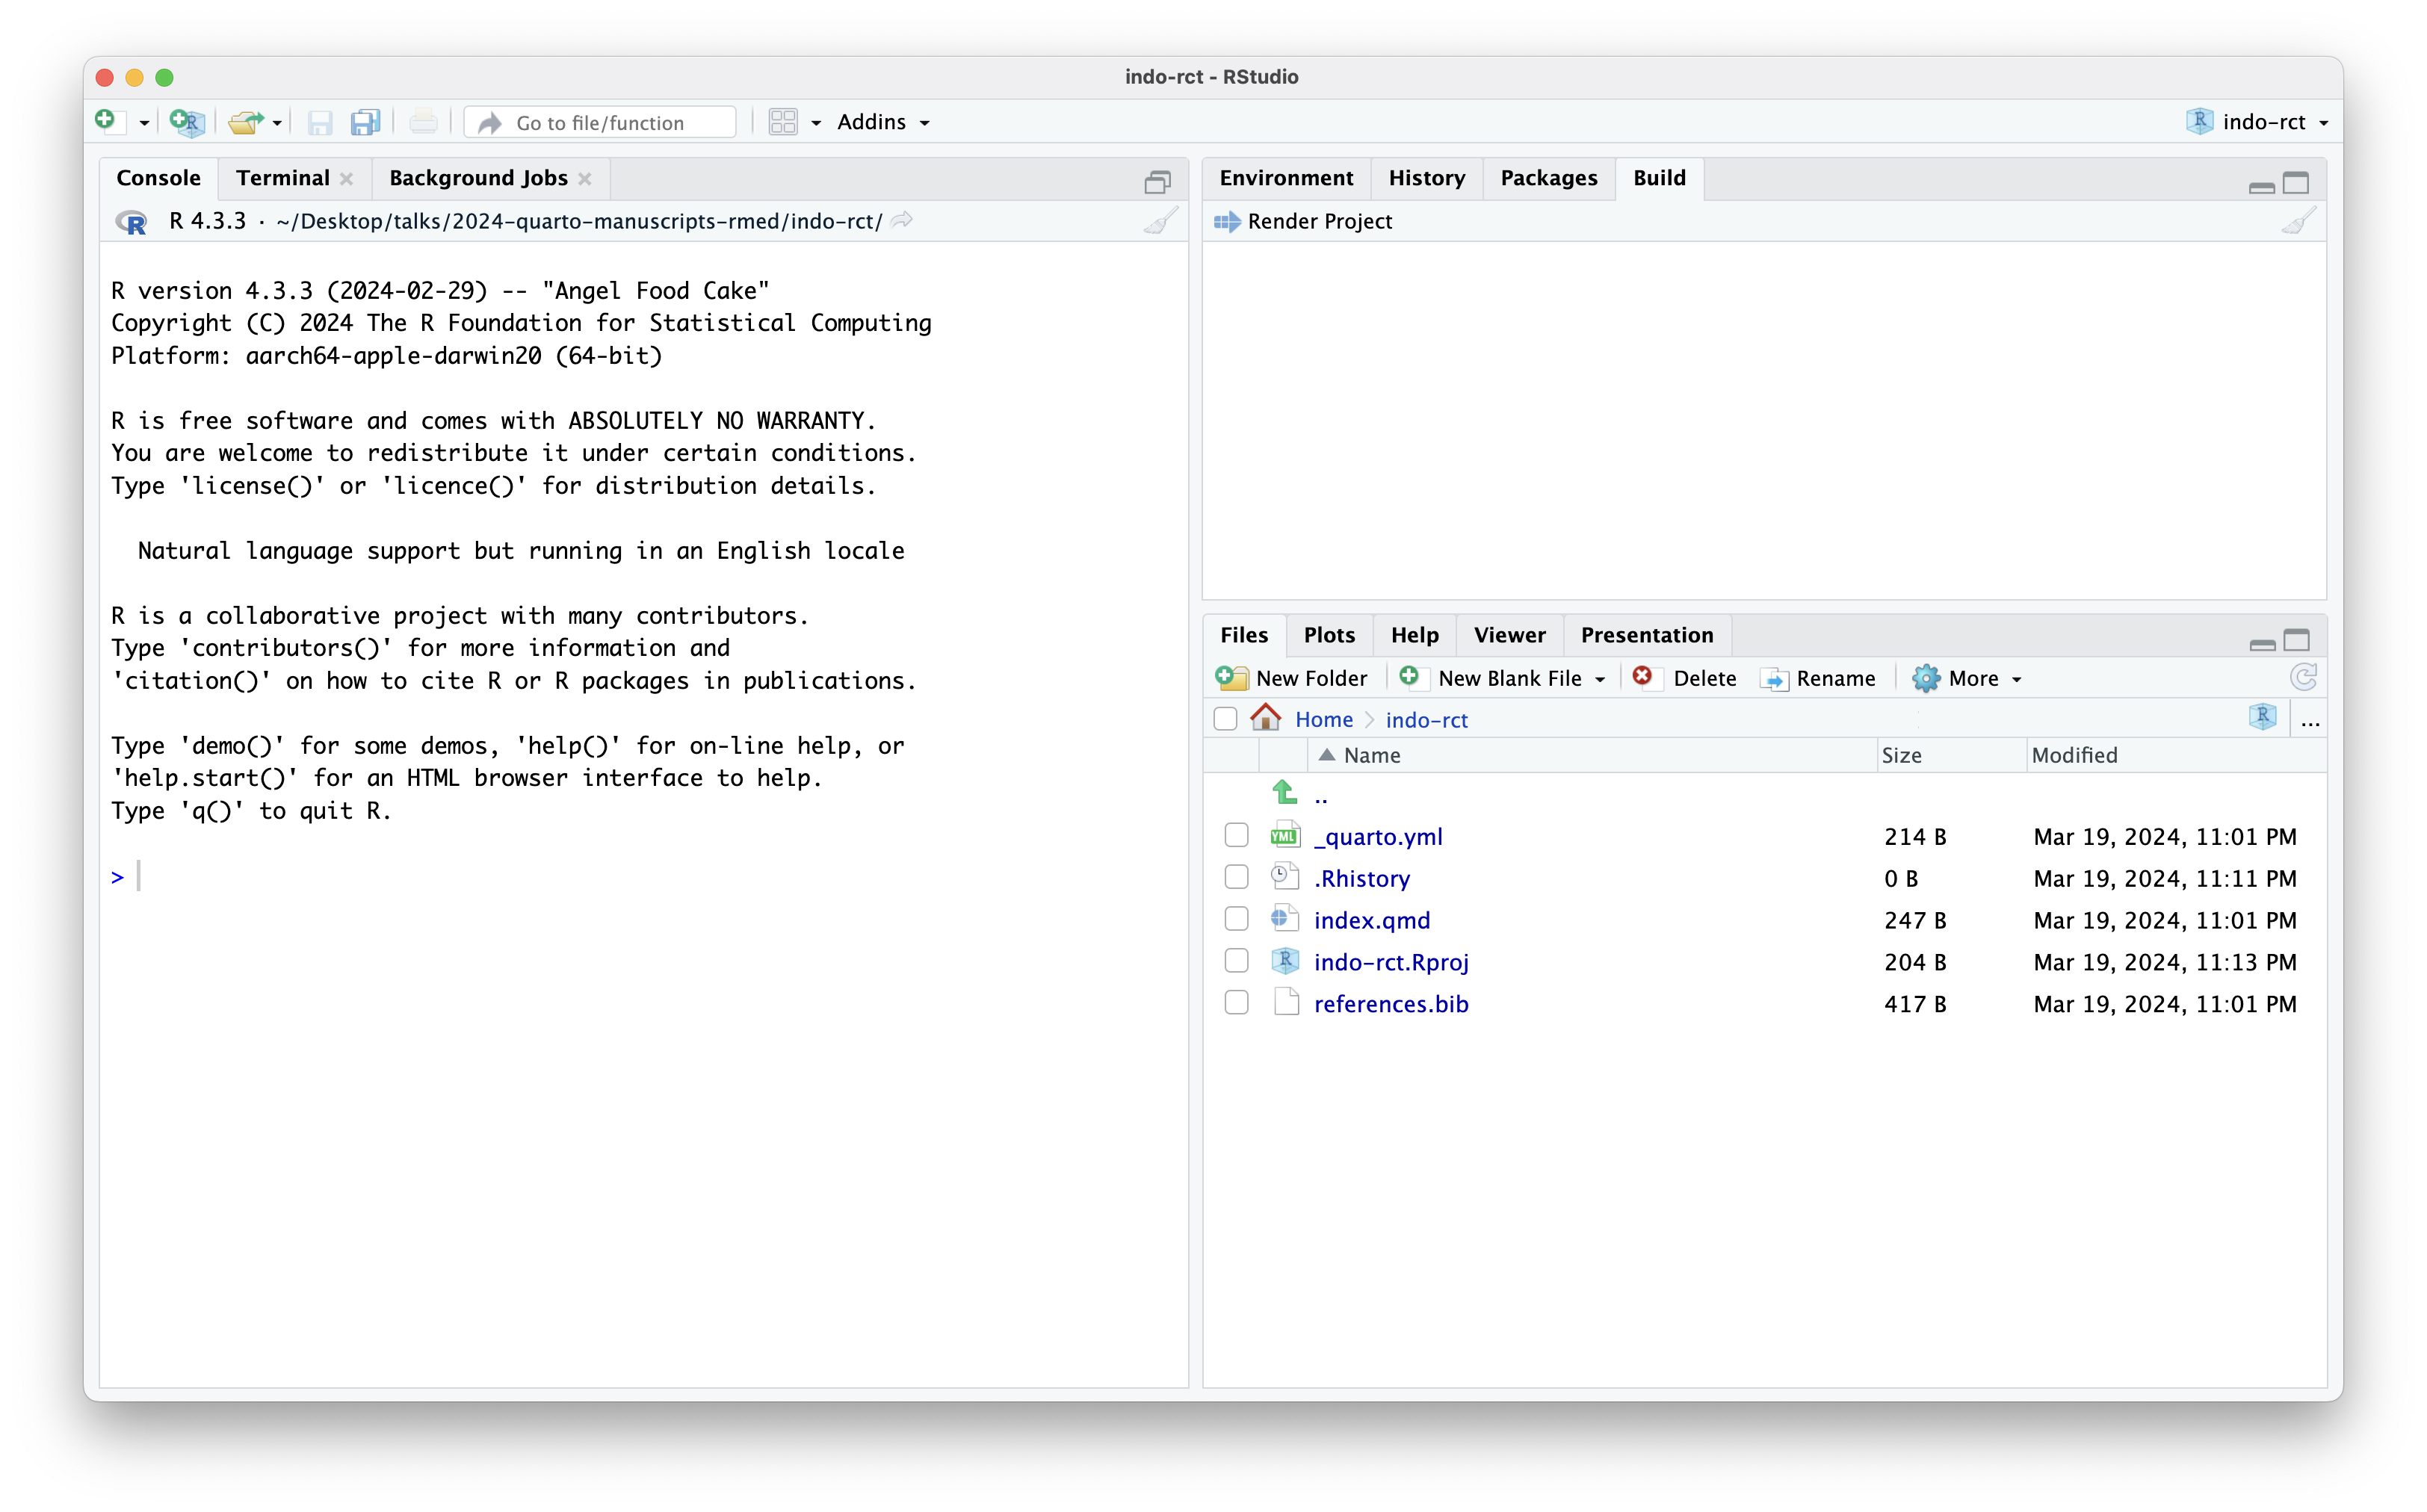Check the select-all checkbox above the file list
Screen dimensions: 2427x1512
coord(1226,718)
